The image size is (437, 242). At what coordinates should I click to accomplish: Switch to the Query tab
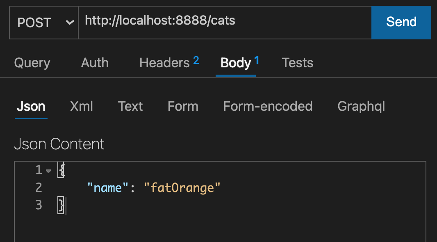click(32, 63)
